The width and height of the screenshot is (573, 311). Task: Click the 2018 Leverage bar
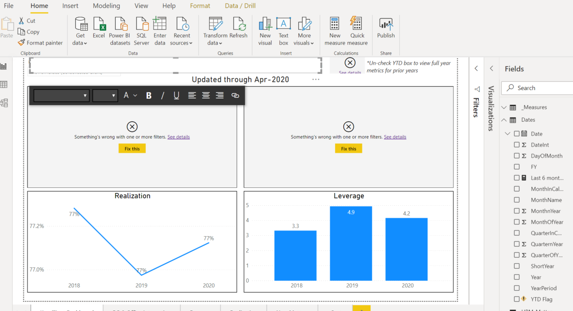pyautogui.click(x=295, y=255)
